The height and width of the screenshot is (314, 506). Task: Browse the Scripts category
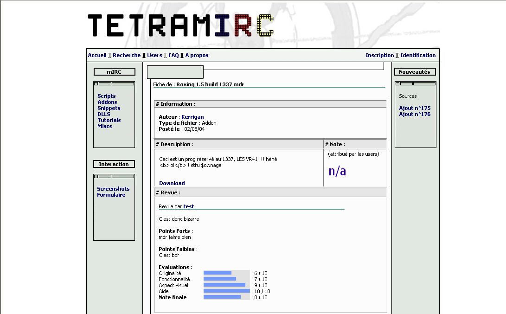click(107, 96)
